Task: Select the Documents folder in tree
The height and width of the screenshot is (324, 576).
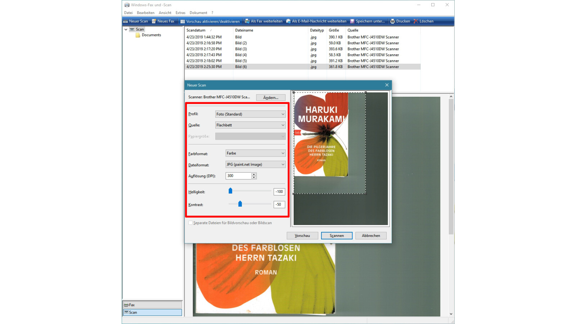Action: [x=151, y=35]
